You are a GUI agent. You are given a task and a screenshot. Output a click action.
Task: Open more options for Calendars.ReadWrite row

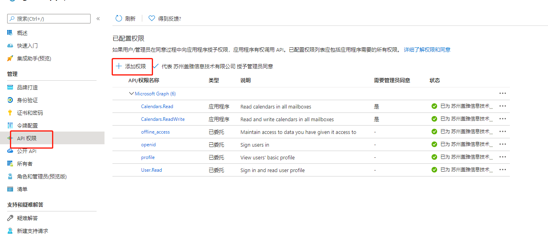click(503, 119)
